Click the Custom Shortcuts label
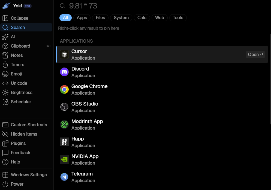 tap(29, 125)
